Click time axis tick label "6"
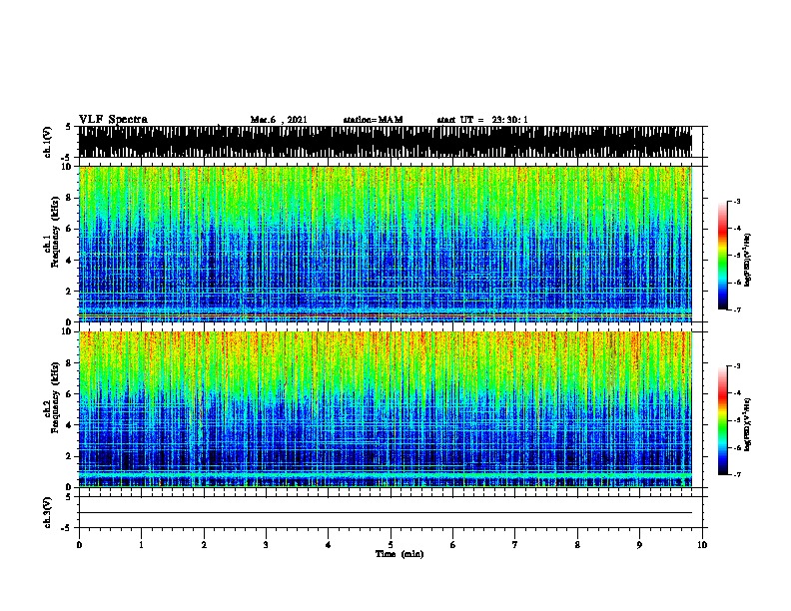 click(x=453, y=545)
